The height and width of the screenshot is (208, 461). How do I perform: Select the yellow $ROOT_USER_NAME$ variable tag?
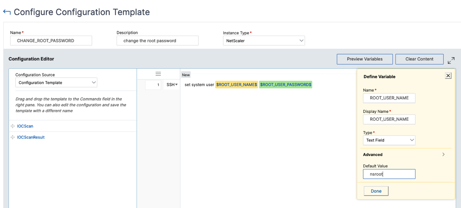(x=237, y=85)
